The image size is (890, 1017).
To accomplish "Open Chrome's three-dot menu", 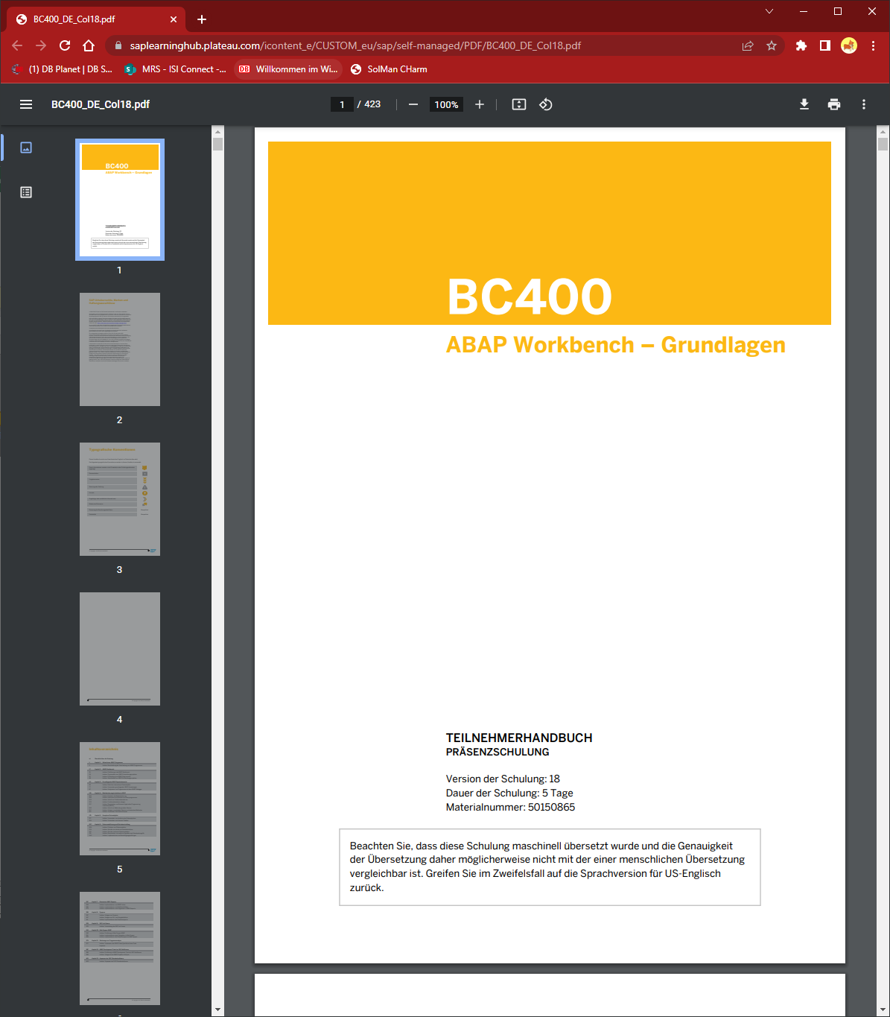I will [x=873, y=45].
